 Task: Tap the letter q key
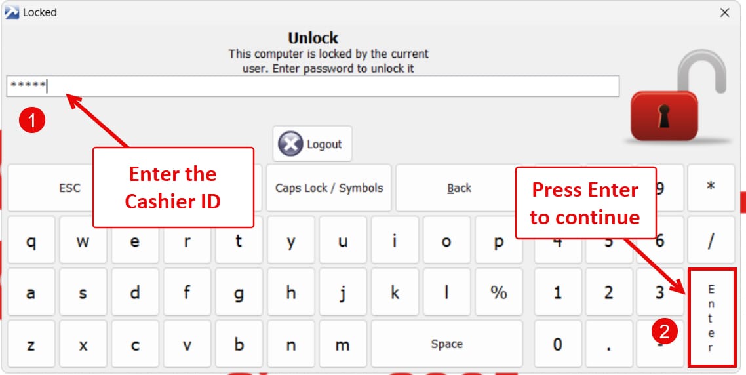31,241
